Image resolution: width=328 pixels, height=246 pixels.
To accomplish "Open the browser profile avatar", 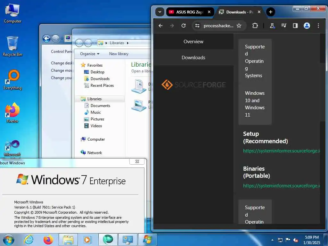I will pyautogui.click(x=307, y=26).
